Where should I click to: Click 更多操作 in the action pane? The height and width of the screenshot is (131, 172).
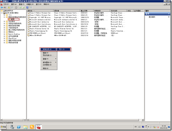coord(152,17)
